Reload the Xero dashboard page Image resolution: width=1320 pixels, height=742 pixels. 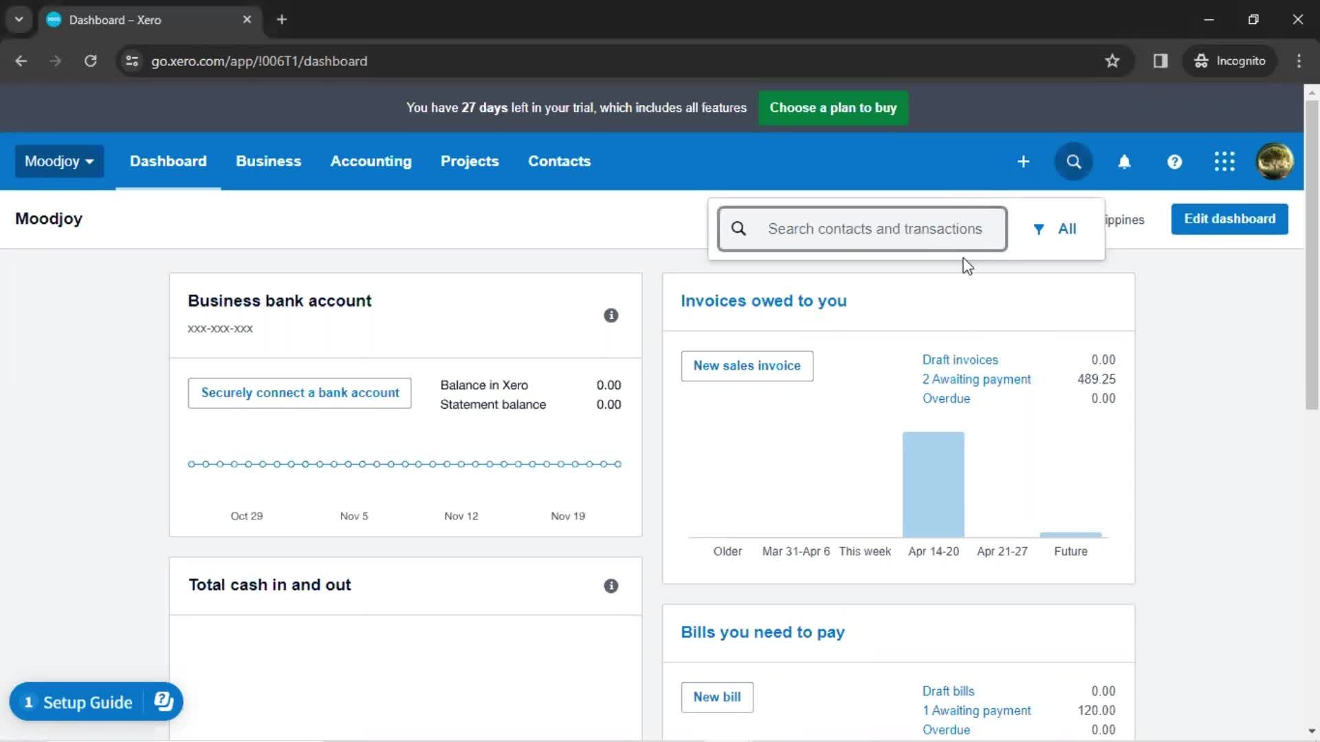[x=90, y=61]
